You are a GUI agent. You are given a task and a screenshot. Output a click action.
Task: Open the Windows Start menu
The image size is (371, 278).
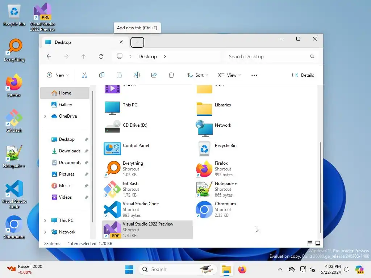click(x=129, y=269)
